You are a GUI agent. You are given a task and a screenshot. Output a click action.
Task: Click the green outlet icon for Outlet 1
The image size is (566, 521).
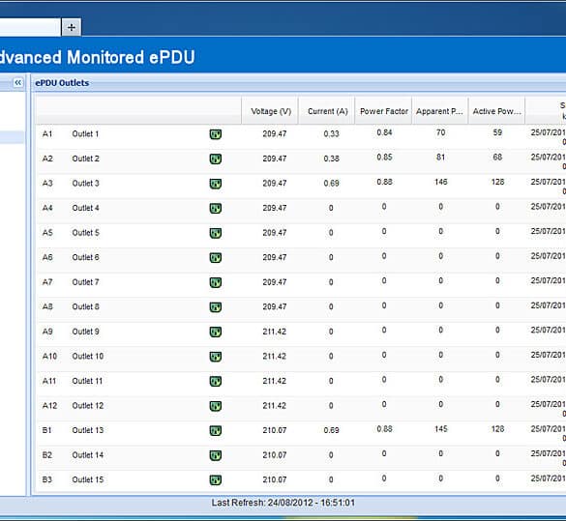point(216,134)
